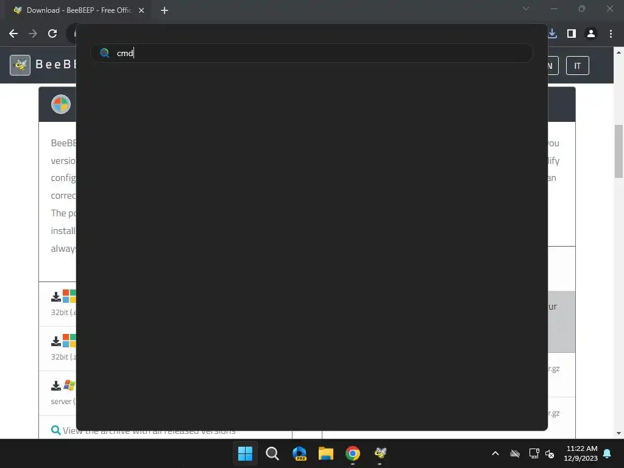Click the muted volume tray icon
624x468 pixels.
click(x=550, y=453)
